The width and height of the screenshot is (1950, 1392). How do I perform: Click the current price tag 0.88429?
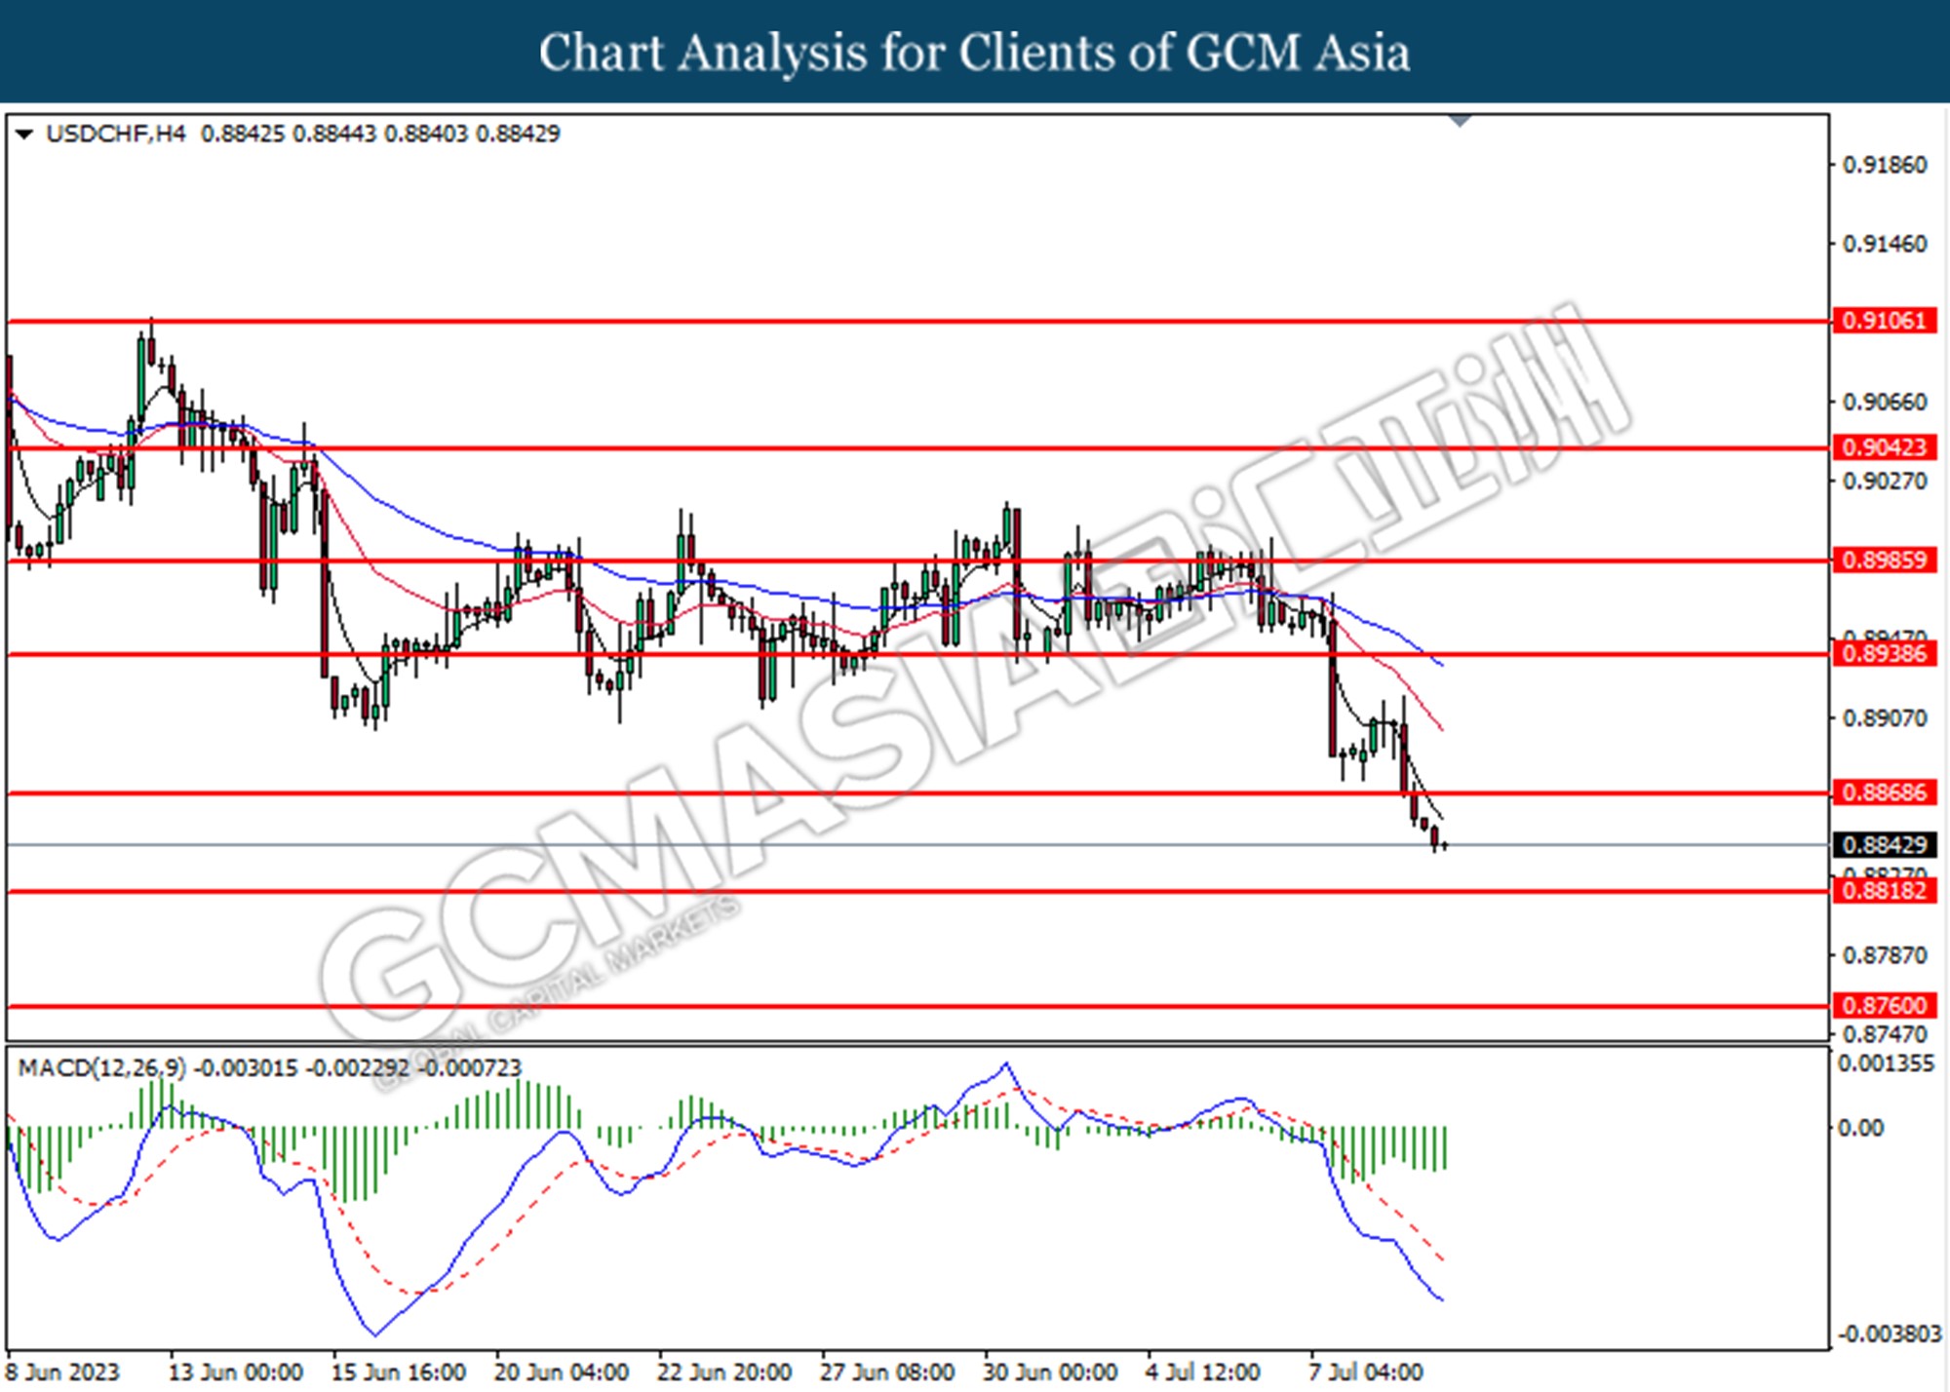tap(1885, 845)
